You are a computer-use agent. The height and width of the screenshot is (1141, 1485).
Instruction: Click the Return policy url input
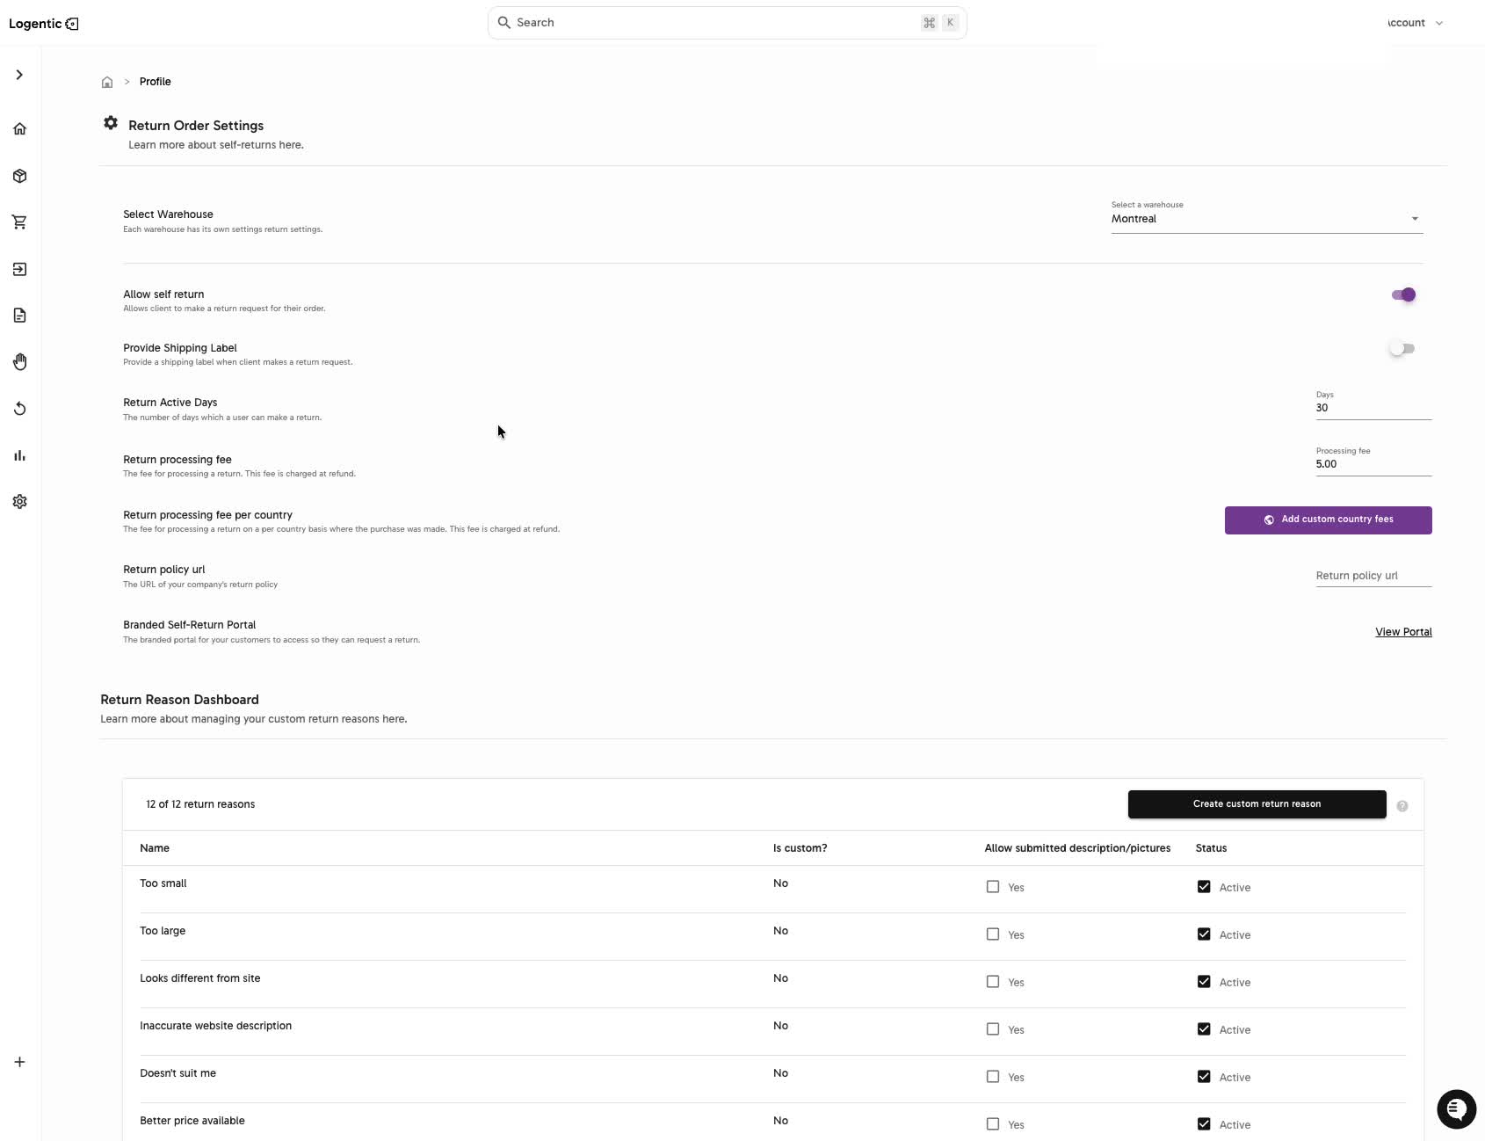1373,576
